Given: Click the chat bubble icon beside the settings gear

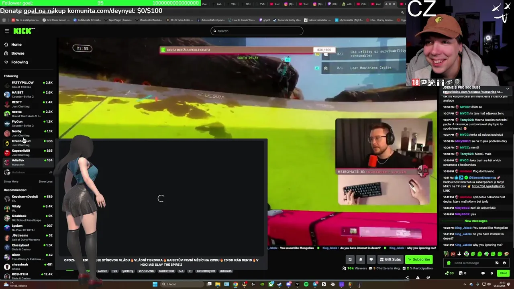Looking at the screenshot, I should tap(483, 273).
